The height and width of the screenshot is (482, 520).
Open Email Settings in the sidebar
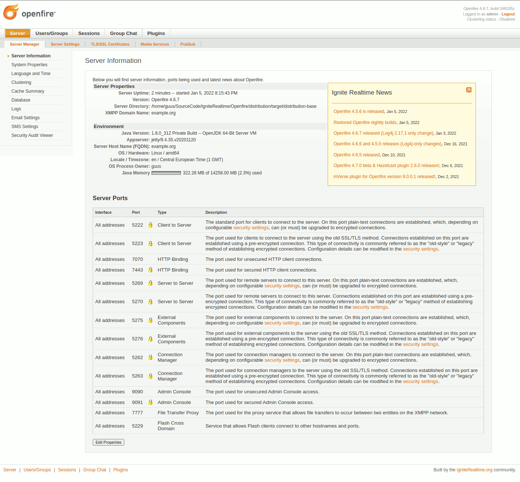point(25,118)
